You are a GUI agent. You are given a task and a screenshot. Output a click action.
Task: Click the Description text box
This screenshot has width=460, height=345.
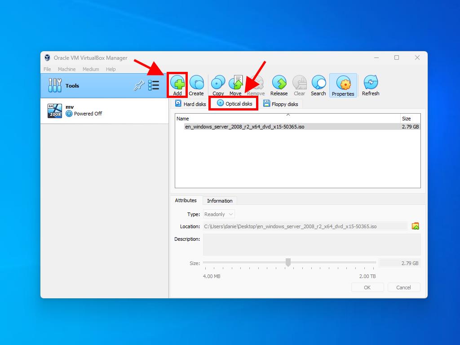[312, 244]
